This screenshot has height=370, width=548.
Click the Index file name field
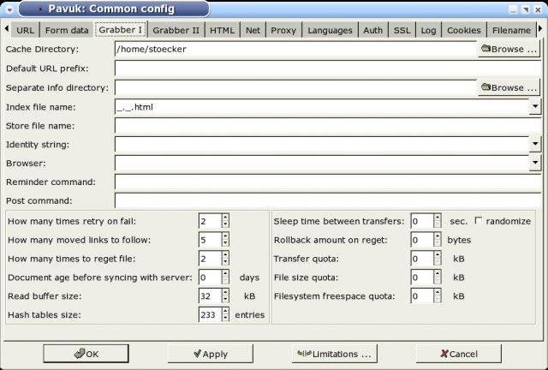coord(322,107)
